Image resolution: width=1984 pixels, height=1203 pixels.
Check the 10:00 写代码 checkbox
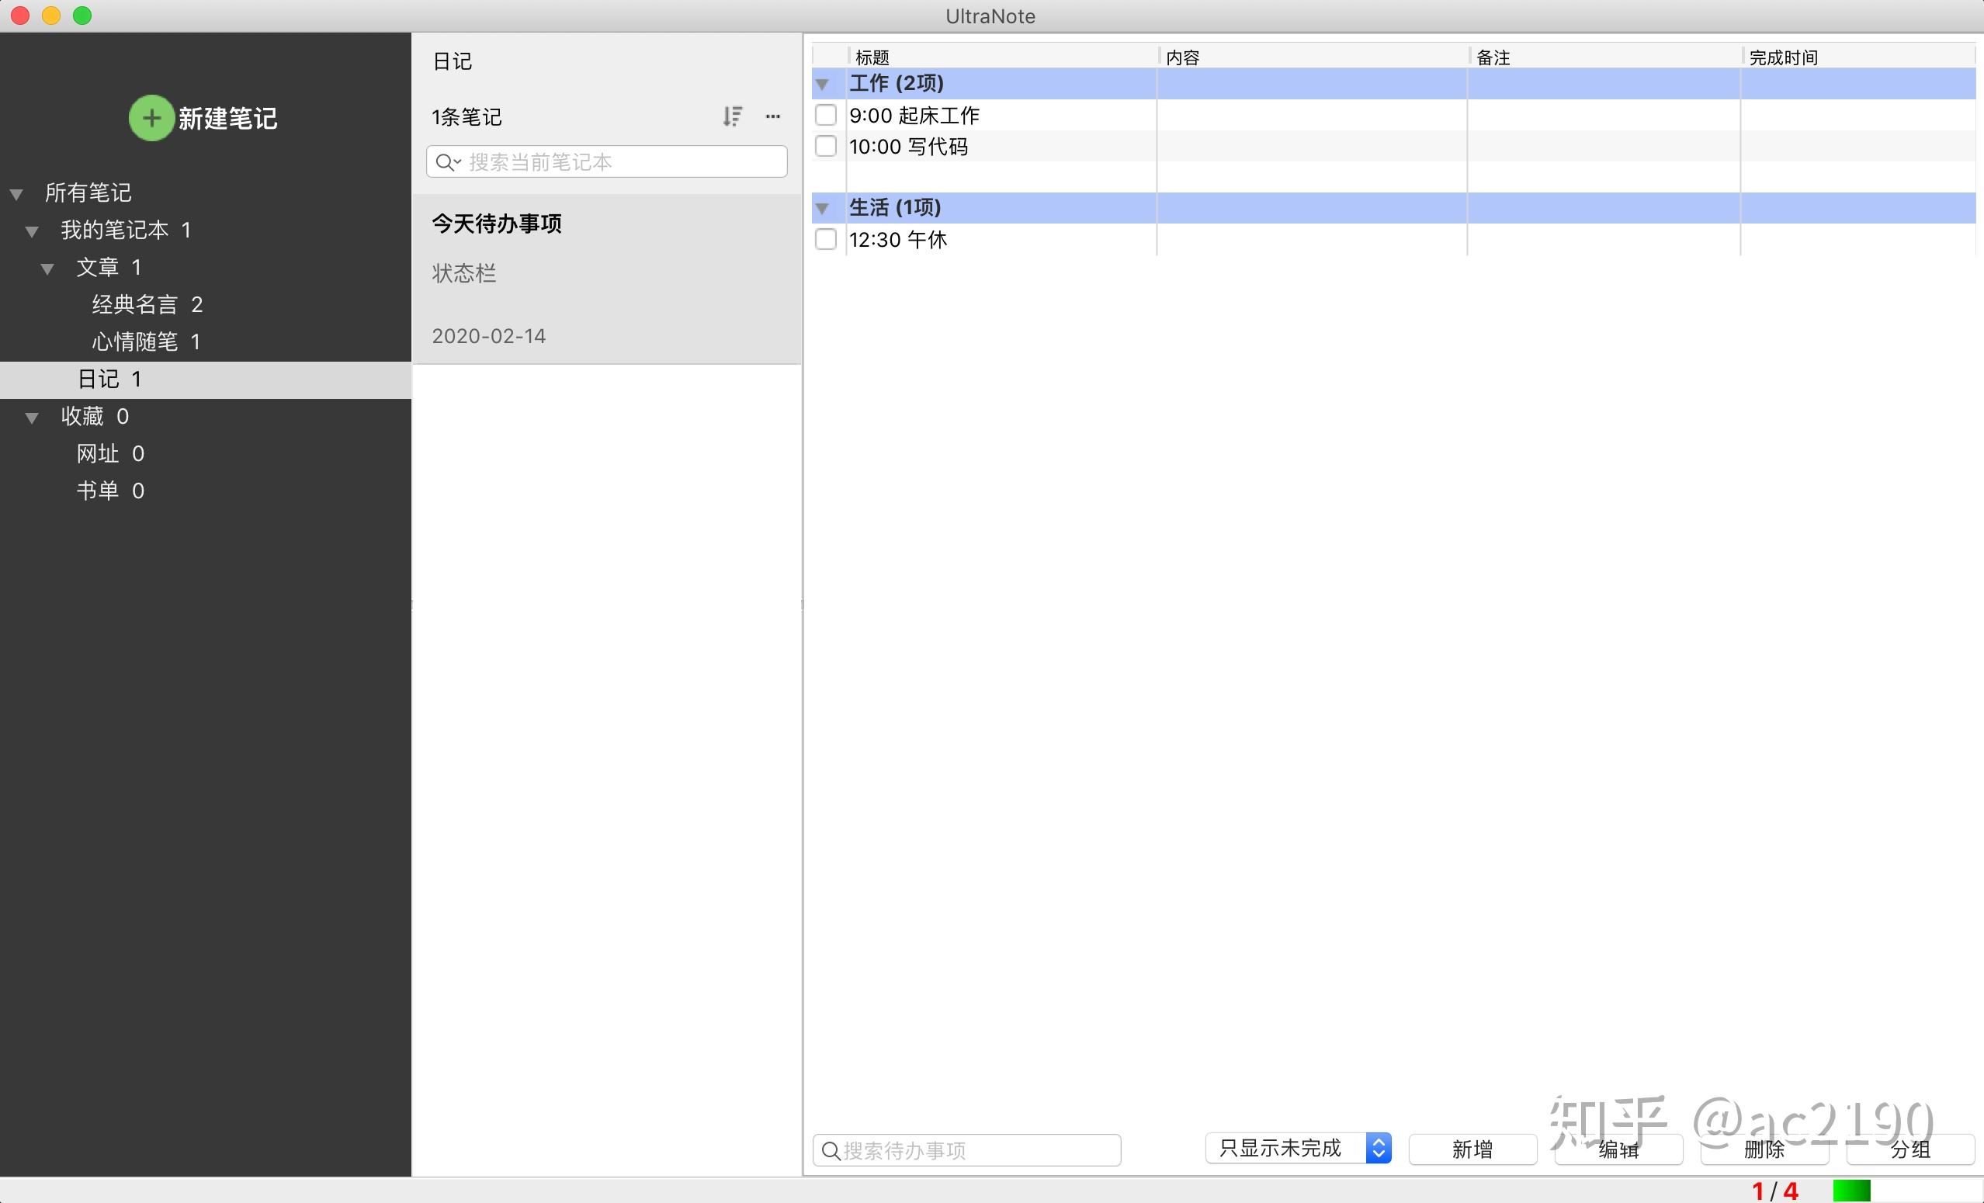[x=826, y=147]
